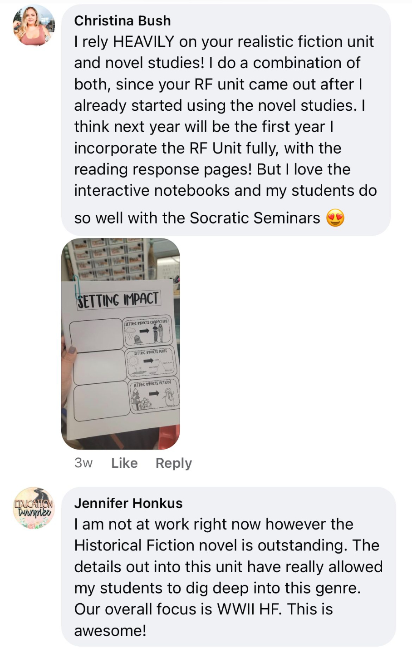This screenshot has height=654, width=412.
Task: Reply to Christina Bush's comment
Action: 174,463
